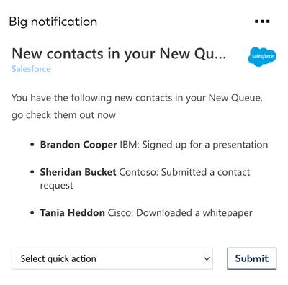Click the word "request" on the wrapped line

pyautogui.click(x=56, y=186)
